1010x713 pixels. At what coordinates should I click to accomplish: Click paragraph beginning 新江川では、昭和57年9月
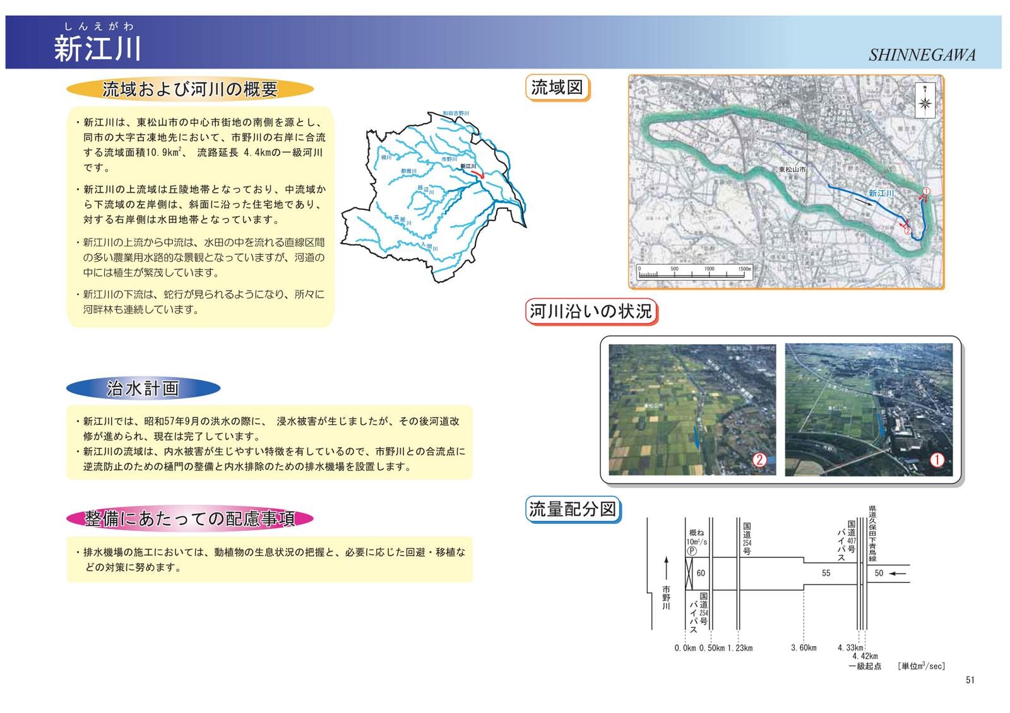tap(267, 429)
